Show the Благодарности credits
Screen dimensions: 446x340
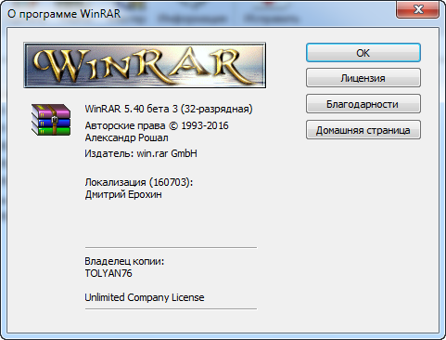coord(363,104)
